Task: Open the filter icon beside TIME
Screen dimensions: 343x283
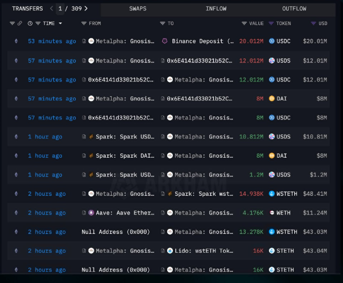Action: click(38, 23)
